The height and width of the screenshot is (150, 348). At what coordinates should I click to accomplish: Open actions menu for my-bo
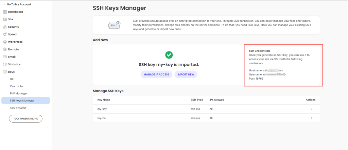(311, 118)
